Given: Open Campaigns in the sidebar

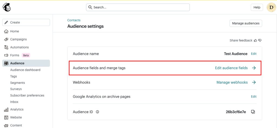Looking at the screenshot, I should (18, 39).
